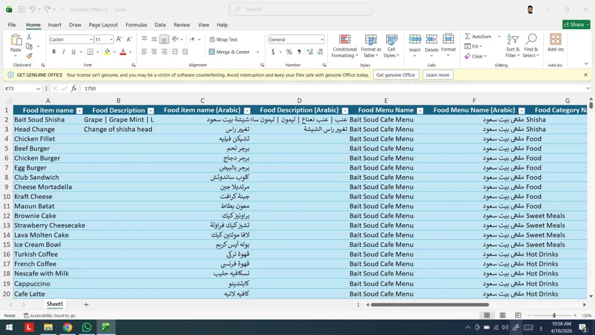Open Cell Styles gallery
Viewport: 595px width, 335px height.
392,46
